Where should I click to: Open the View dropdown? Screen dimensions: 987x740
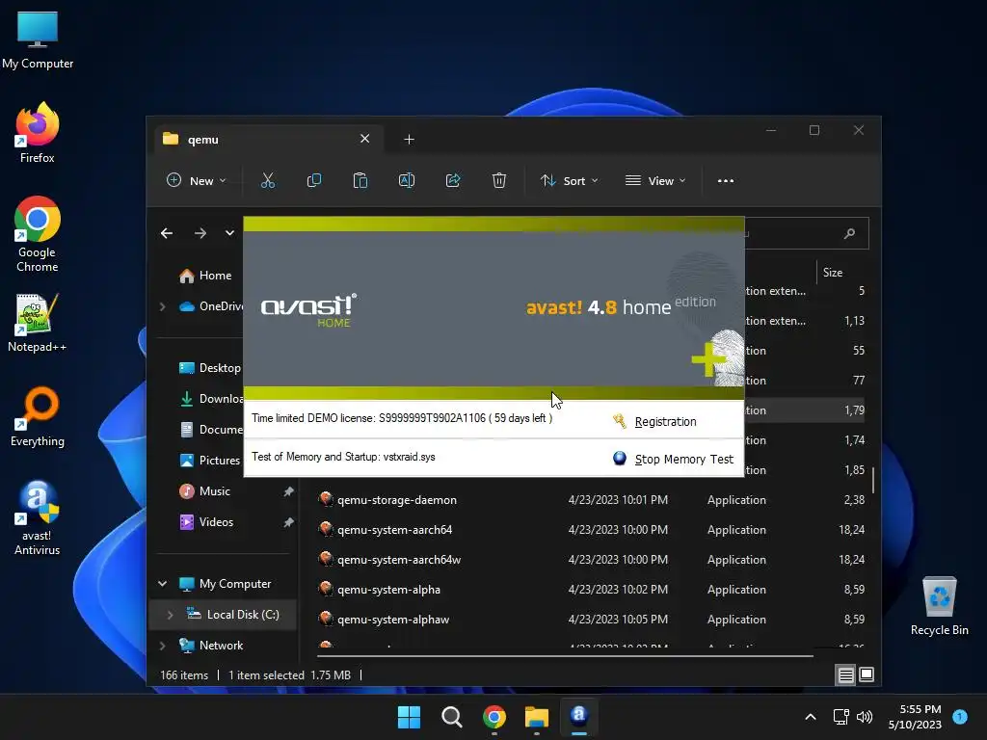coord(655,180)
